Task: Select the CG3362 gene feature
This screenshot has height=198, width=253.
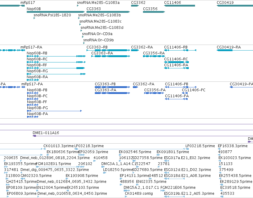Action: tap(135, 6)
